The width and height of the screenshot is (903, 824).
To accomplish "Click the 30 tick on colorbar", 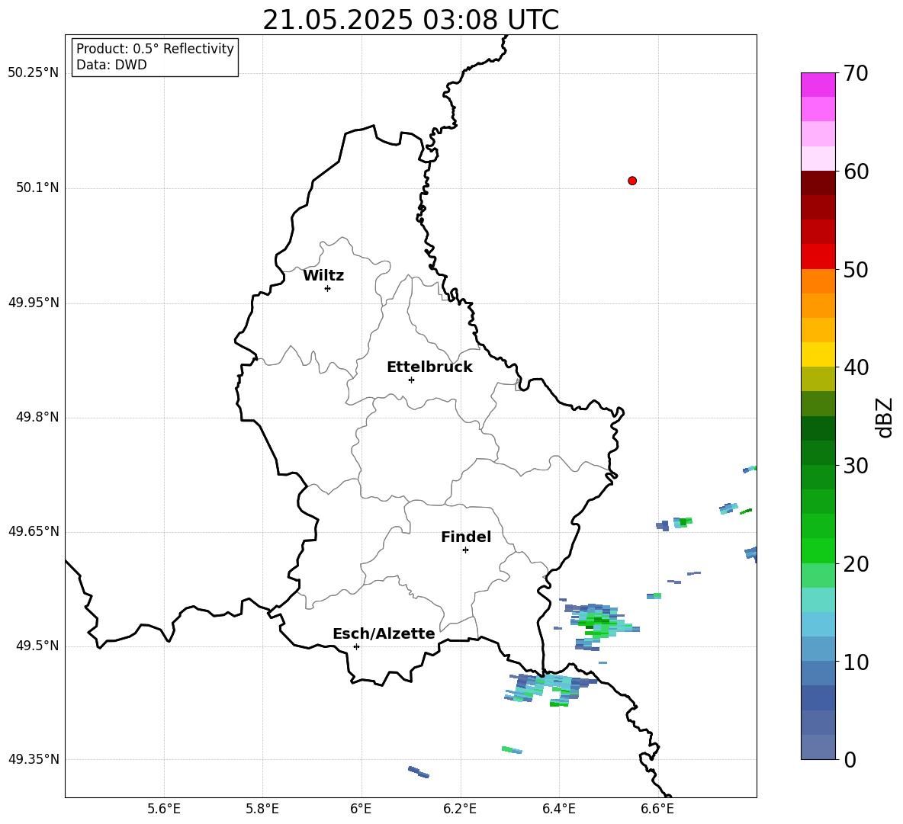I will coord(856,466).
